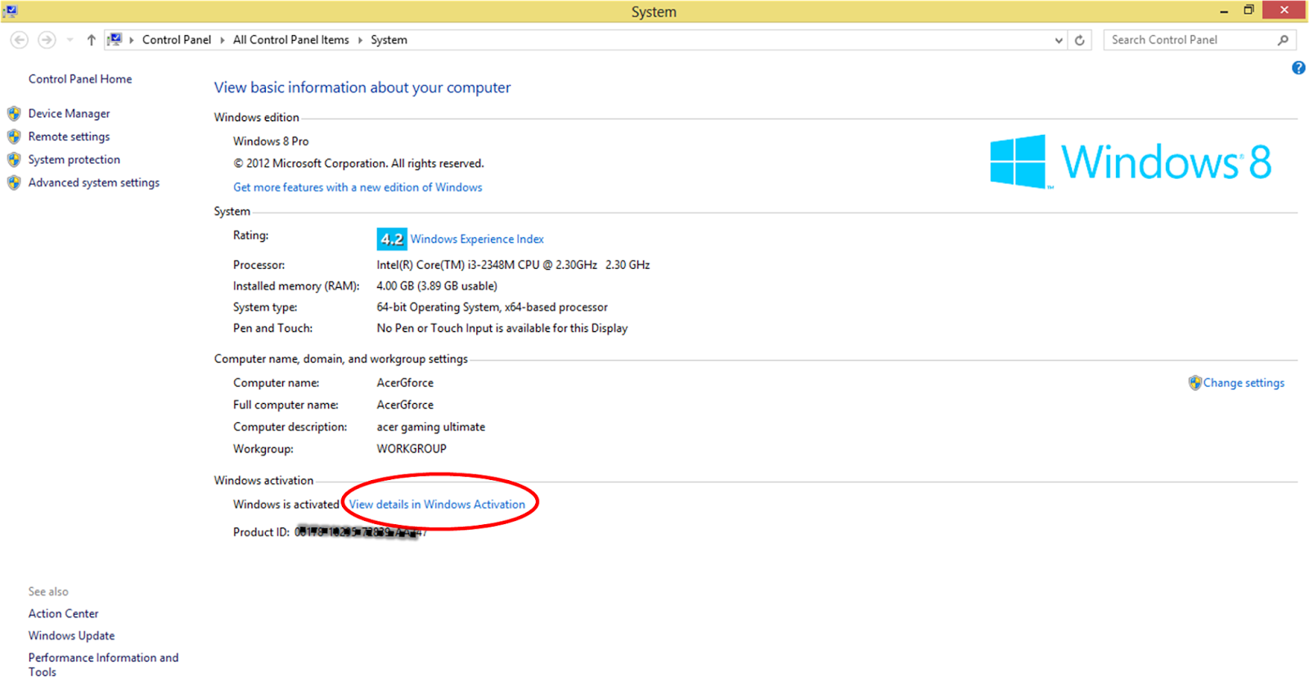1309x691 pixels.
Task: Click the WORKGROUP value
Action: 412,449
